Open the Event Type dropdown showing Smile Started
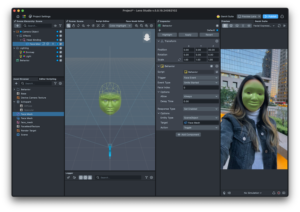Viewport: 300px width, 212px height. click(x=201, y=83)
